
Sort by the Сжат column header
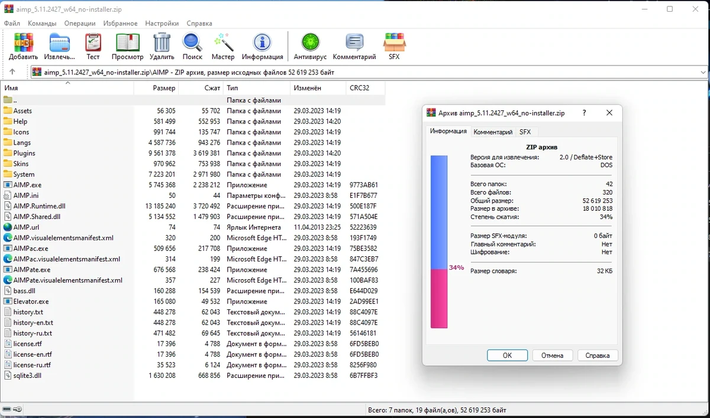(x=201, y=88)
